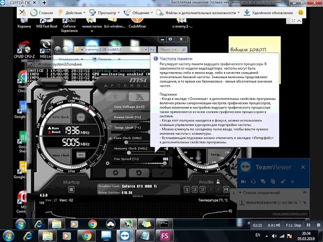Start video call in TeamViewer panel
Viewport: 323px width, 242px height.
[243, 182]
